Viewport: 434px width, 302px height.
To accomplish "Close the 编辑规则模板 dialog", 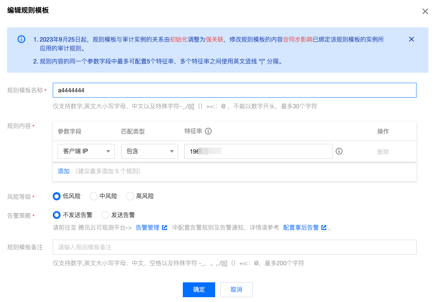I will [x=425, y=12].
